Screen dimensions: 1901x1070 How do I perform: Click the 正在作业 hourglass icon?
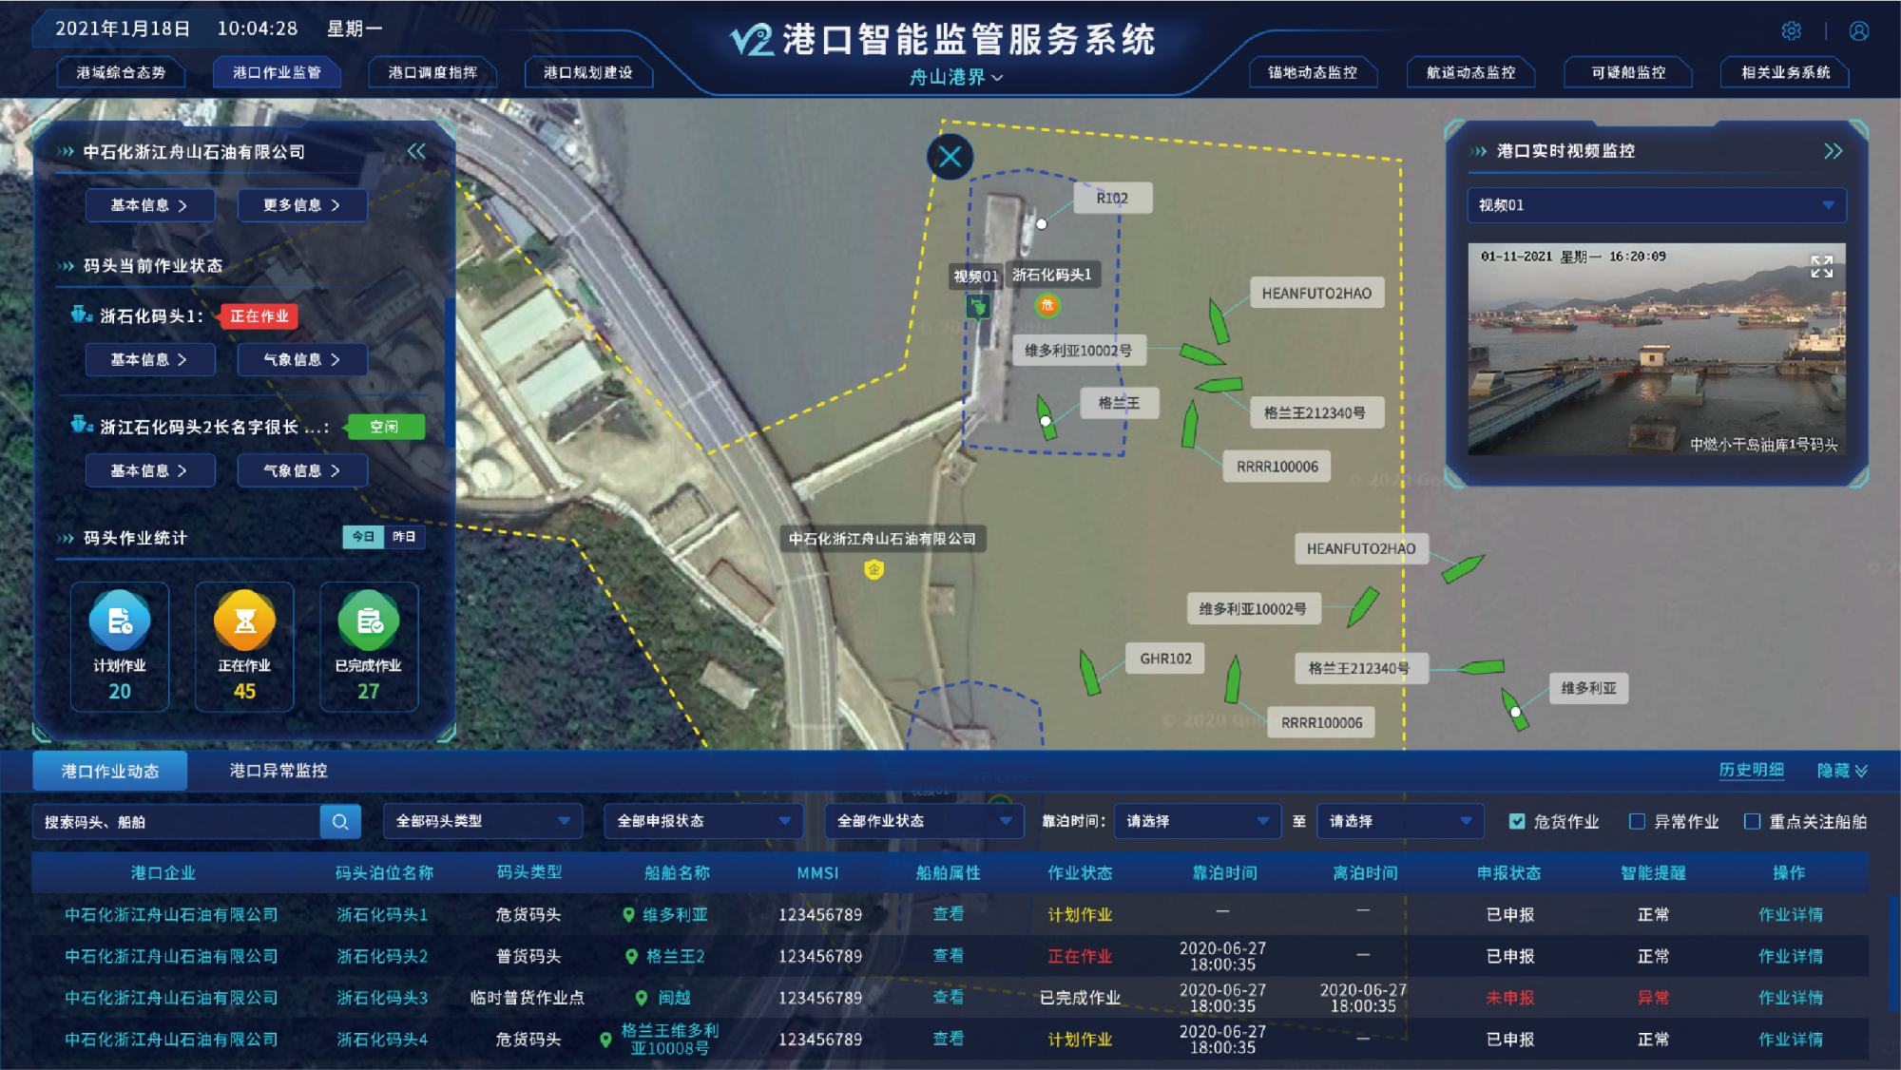pyautogui.click(x=244, y=621)
